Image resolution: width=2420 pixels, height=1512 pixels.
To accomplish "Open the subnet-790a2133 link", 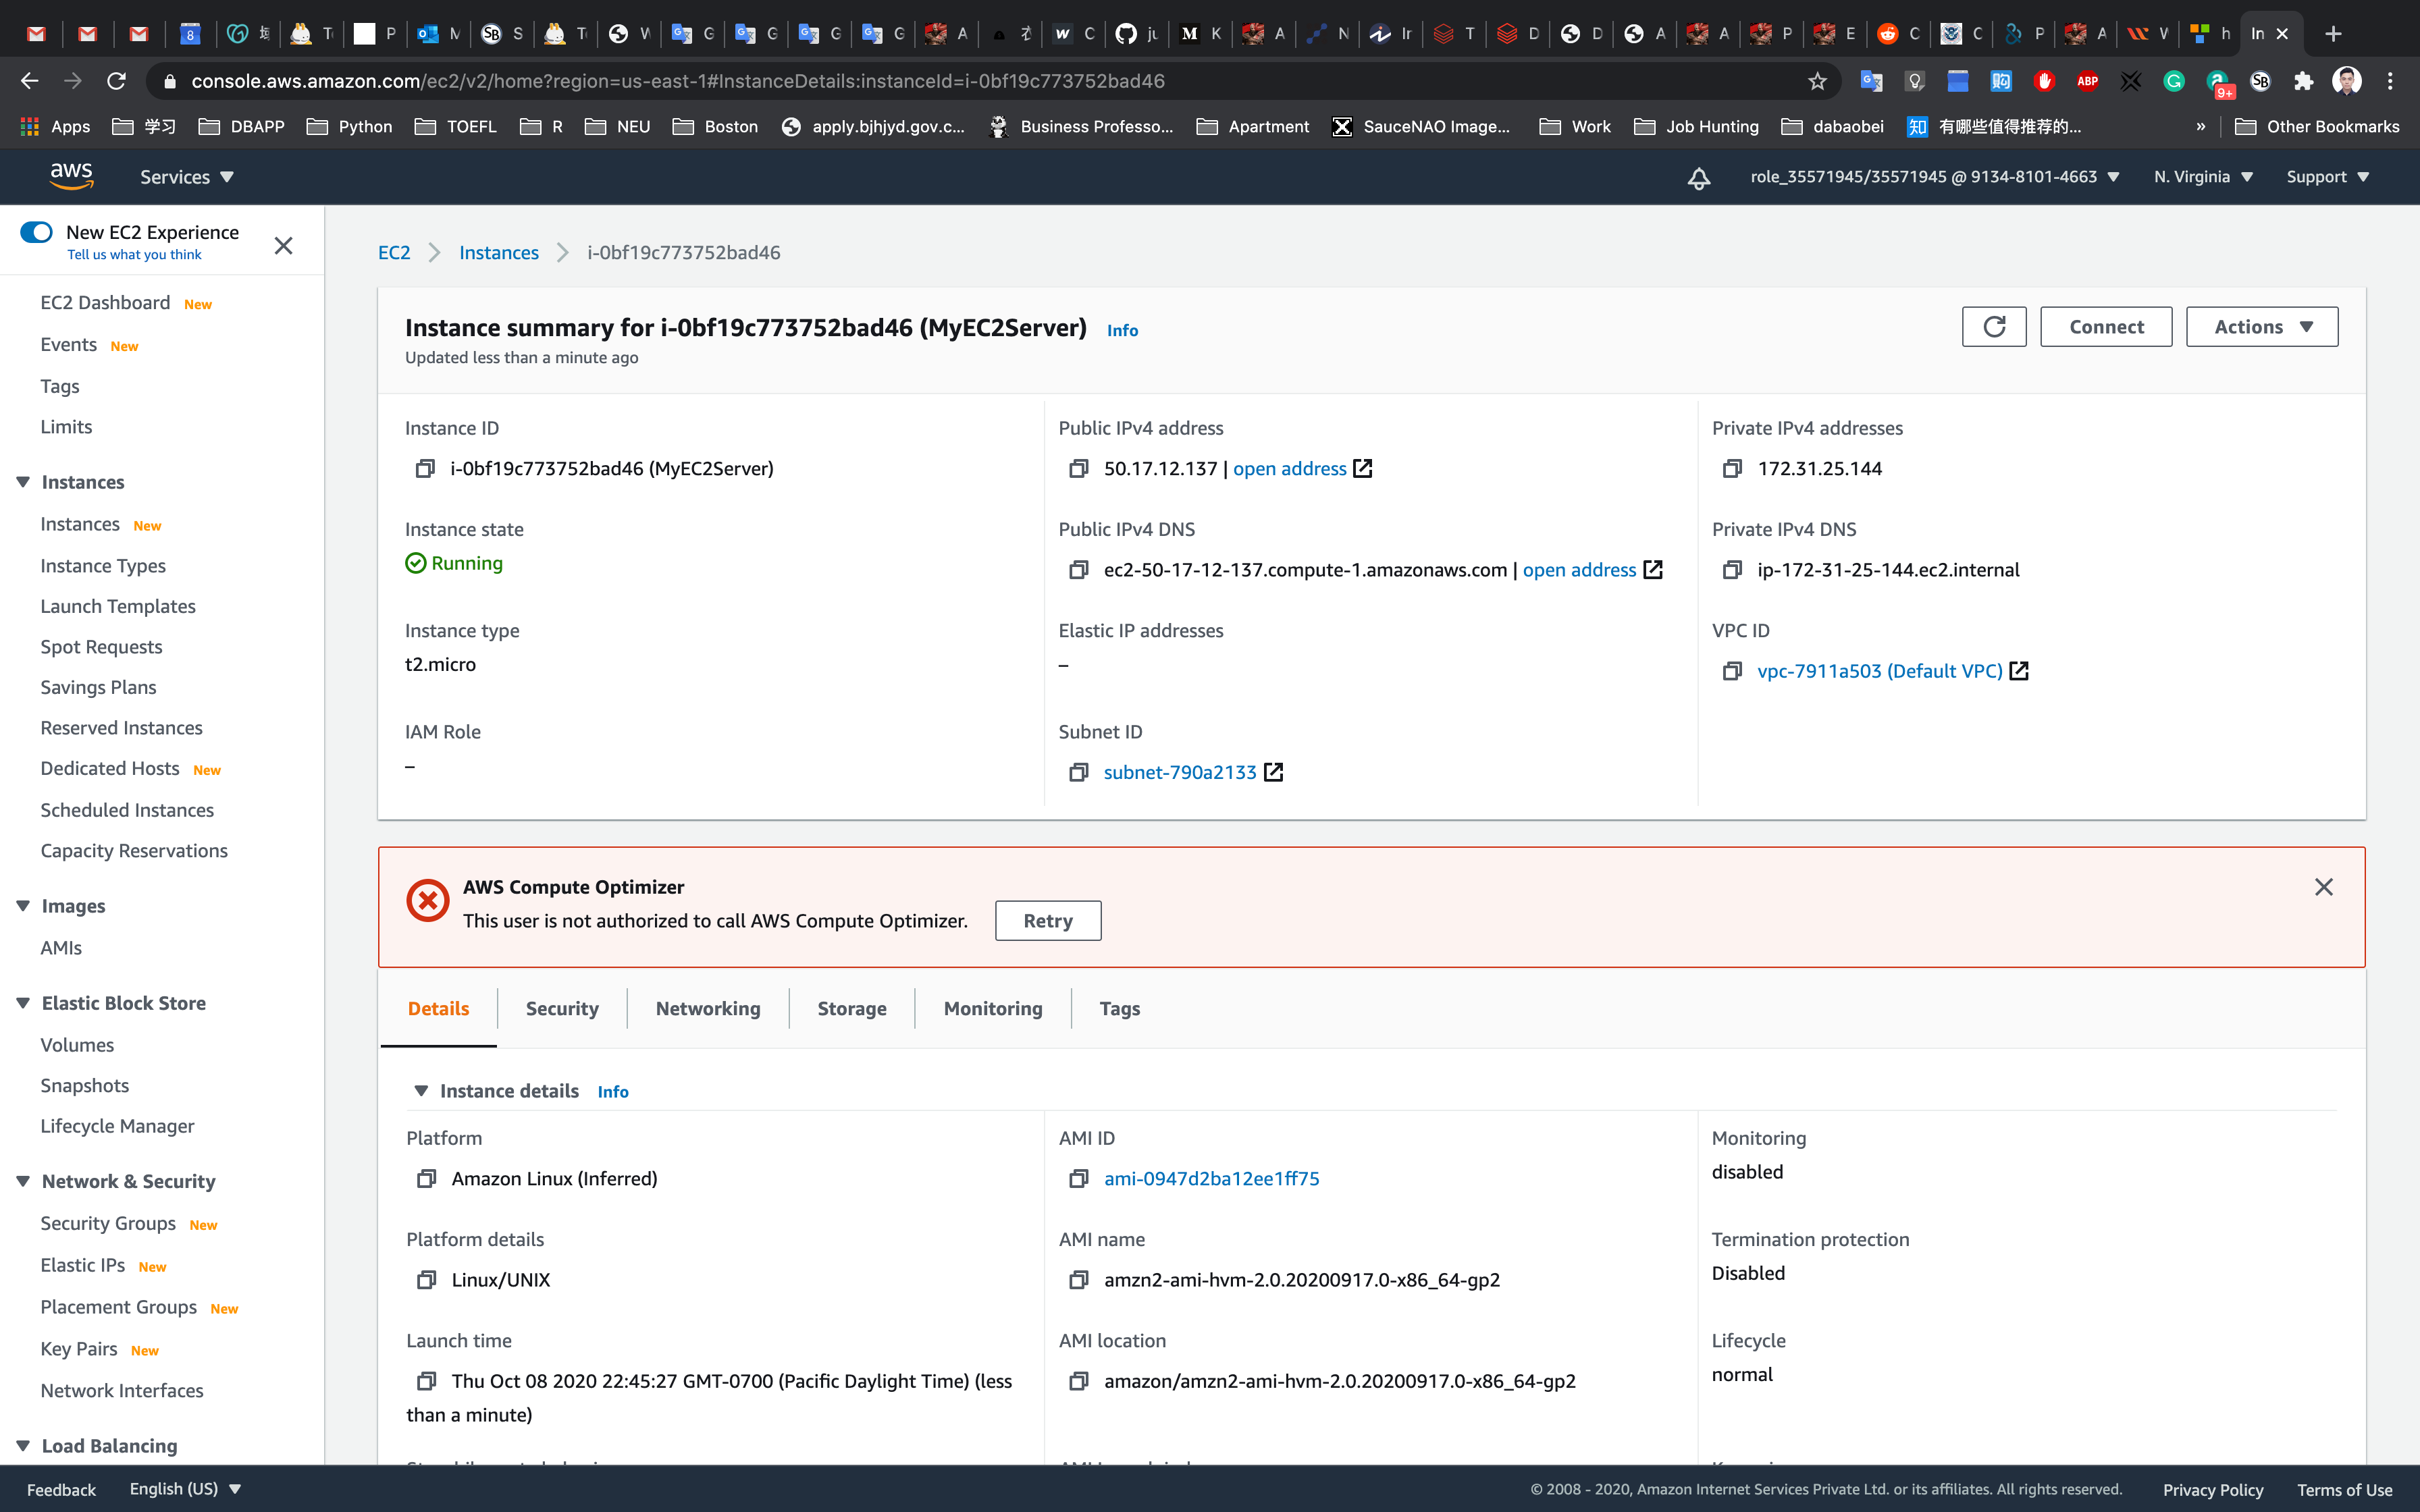I will tap(1180, 772).
